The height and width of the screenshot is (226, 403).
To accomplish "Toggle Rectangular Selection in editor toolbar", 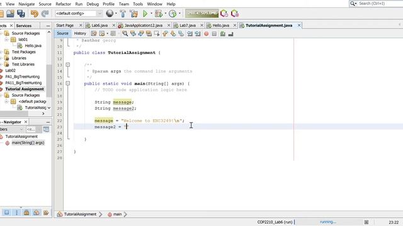I will coord(157,34).
